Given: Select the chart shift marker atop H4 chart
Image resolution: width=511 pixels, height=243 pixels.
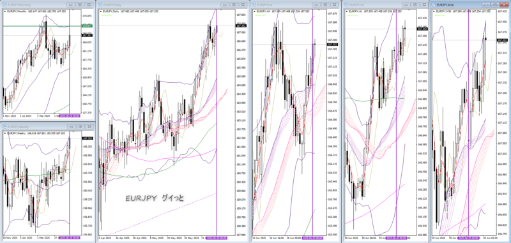Looking at the screenshot, I should tap(319, 10).
